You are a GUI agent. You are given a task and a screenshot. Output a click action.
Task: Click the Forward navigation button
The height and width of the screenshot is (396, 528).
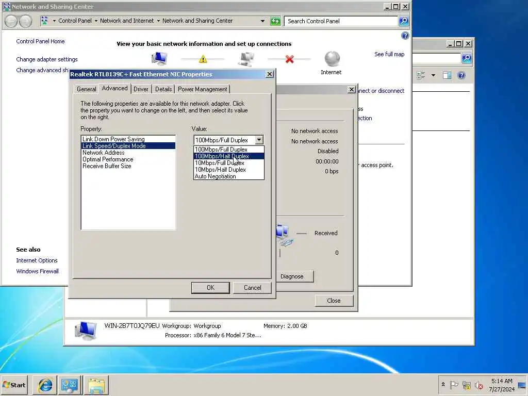point(25,21)
